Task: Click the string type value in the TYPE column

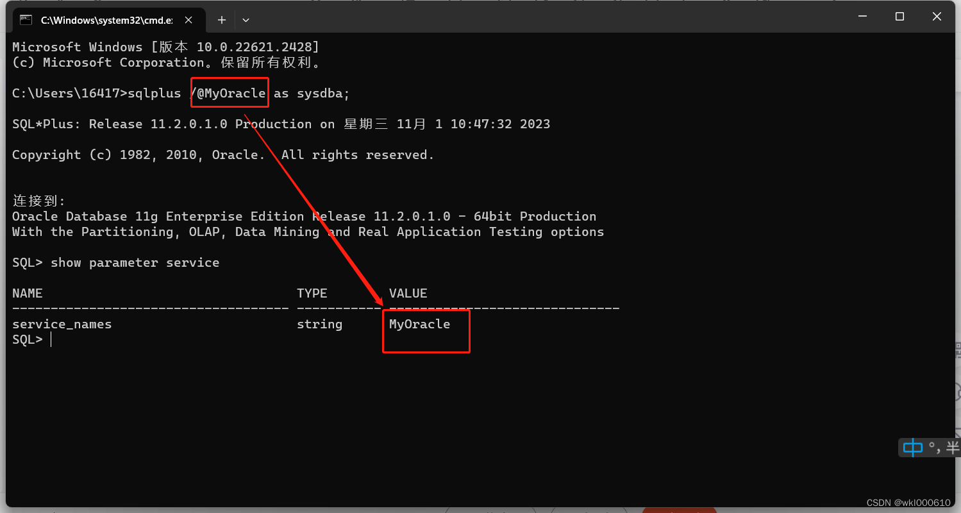Action: click(x=319, y=324)
